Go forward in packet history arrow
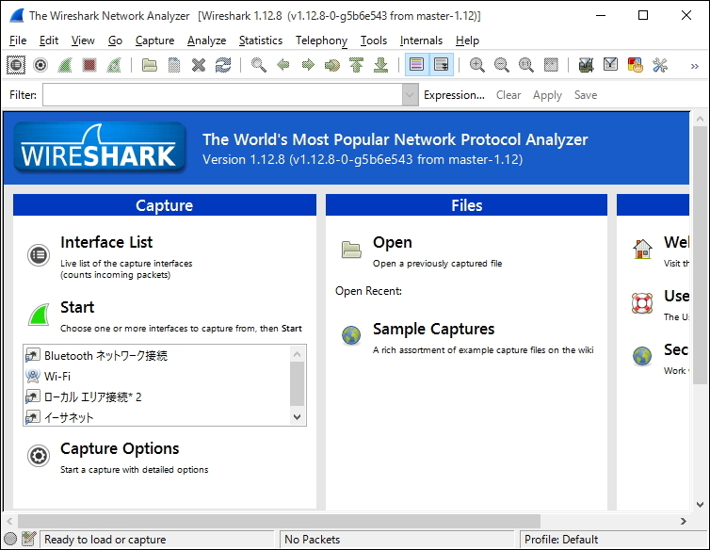 coord(308,65)
